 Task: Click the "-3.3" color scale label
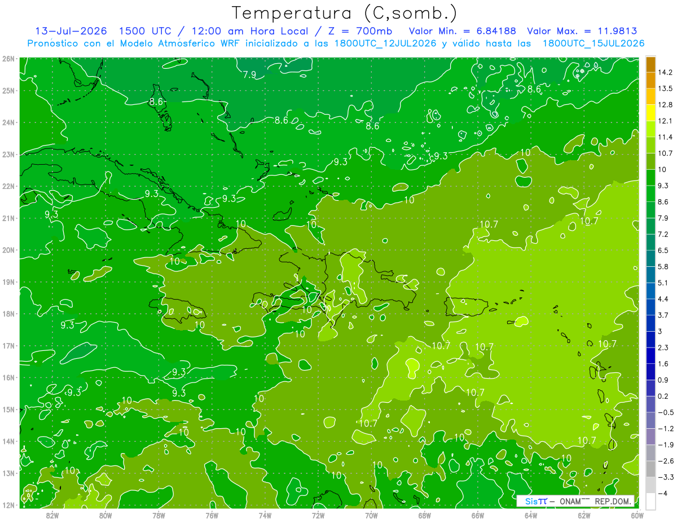coord(665,477)
